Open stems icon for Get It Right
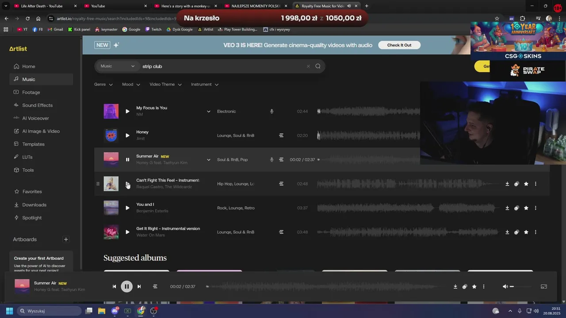 coord(281,232)
